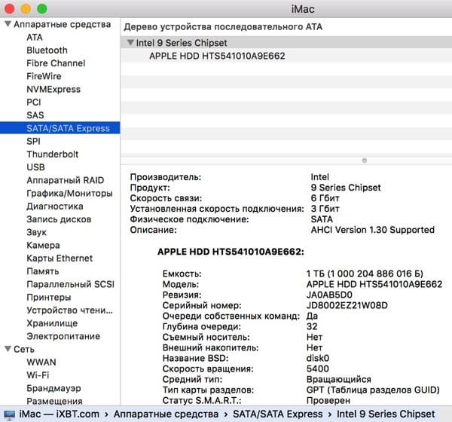Select Bluetooth in the sidebar

(47, 50)
